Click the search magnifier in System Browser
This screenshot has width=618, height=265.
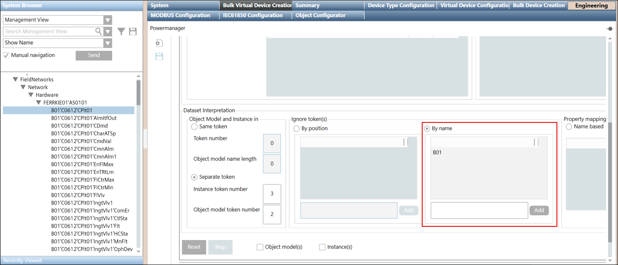click(x=99, y=31)
